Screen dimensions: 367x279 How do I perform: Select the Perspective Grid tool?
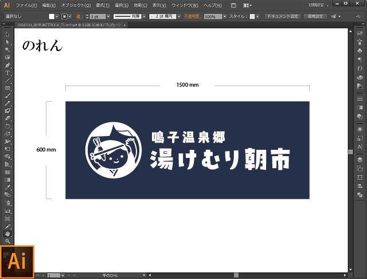tap(7, 164)
